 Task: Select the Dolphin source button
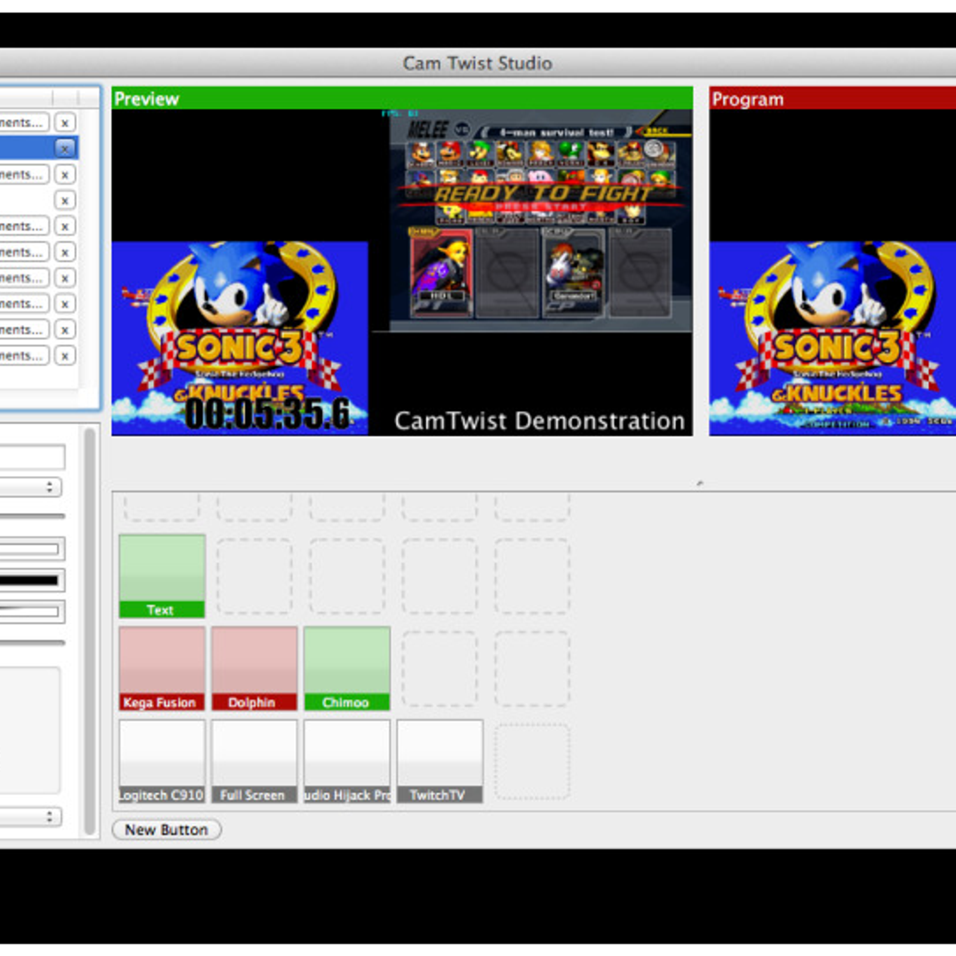tap(255, 668)
